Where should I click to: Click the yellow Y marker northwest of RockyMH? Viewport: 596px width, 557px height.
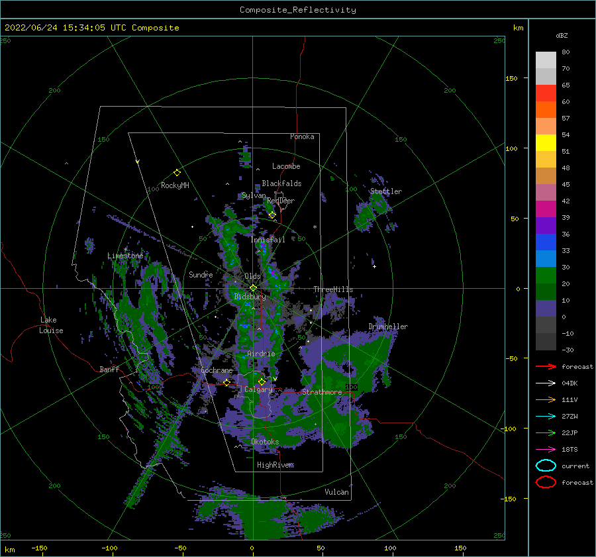click(x=138, y=162)
